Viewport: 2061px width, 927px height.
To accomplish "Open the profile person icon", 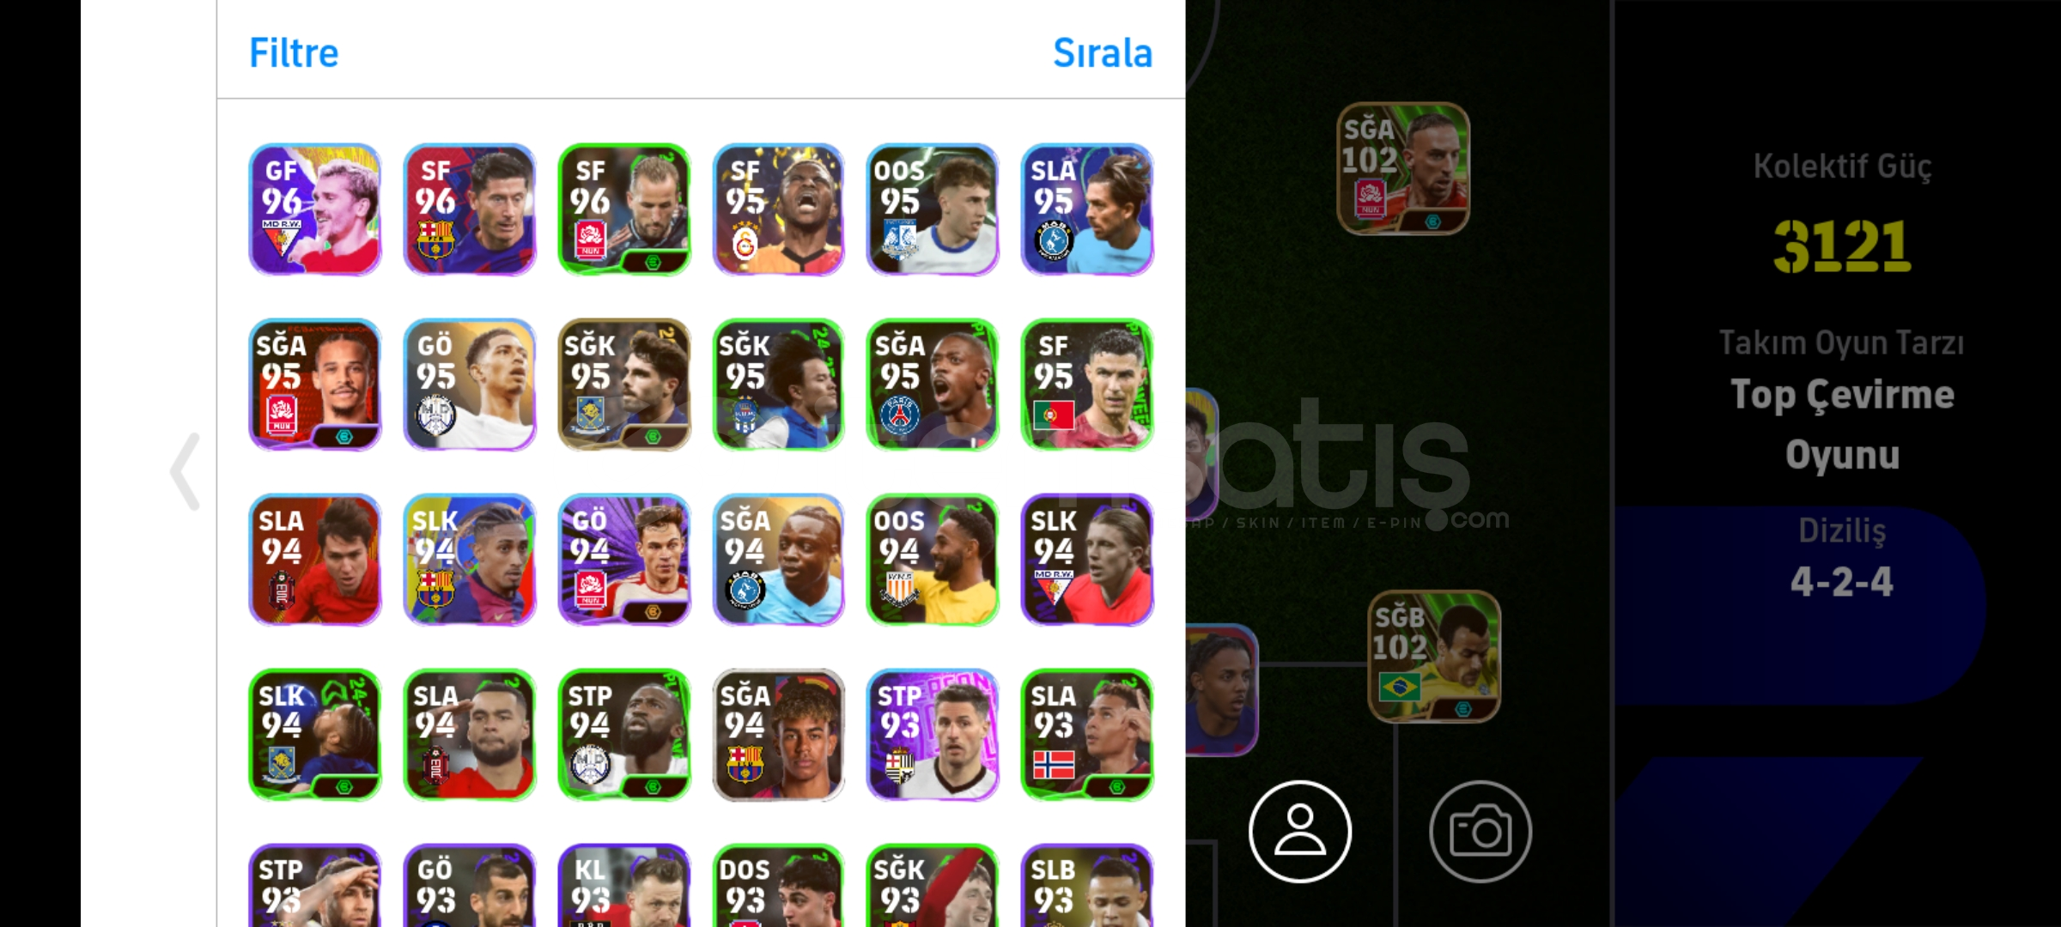I will [1299, 831].
